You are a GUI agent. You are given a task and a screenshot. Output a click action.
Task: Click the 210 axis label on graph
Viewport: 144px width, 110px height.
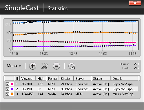(x=8, y=24)
